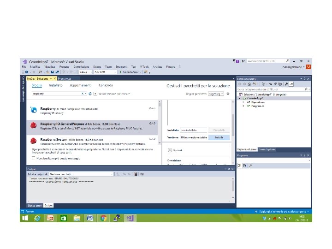Click the Output panel vertical scrollbar
This screenshot has height=249, width=332.
pos(233,188)
